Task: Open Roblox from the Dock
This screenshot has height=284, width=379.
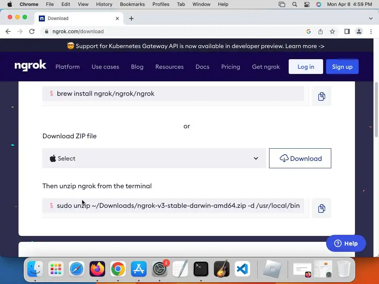Action: pos(272,268)
